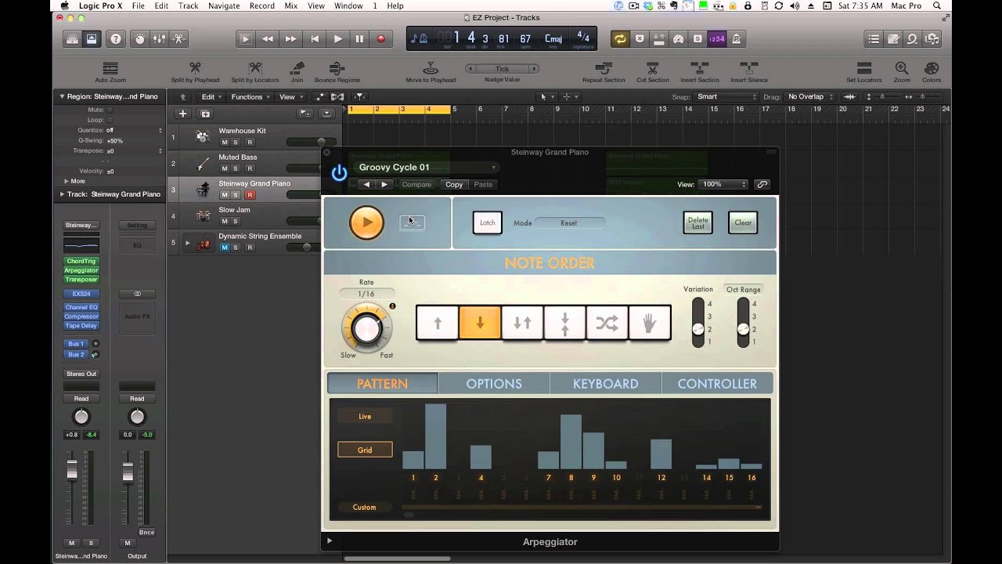Select the Random shuffle note order
Screen dimensions: 1002x564
click(607, 323)
